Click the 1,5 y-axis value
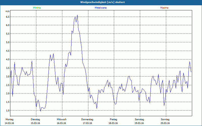 8,102
